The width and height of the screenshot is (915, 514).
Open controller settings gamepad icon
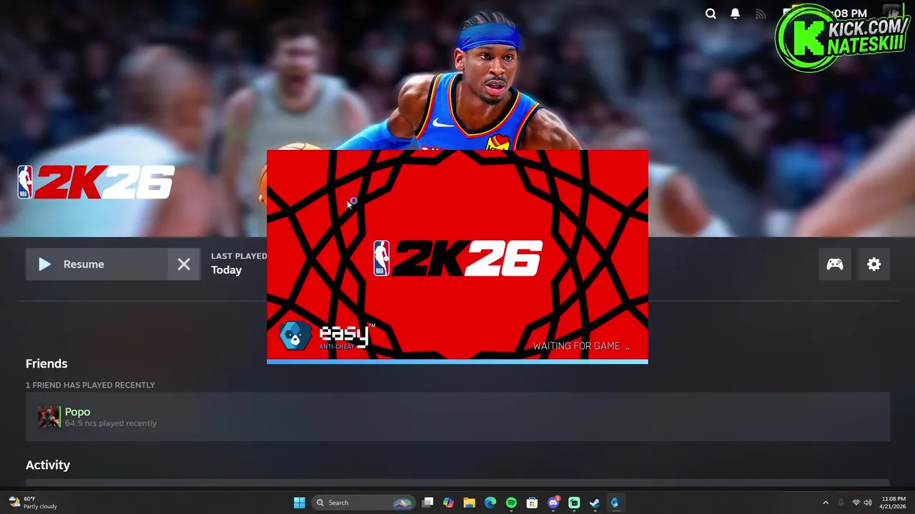[x=834, y=264]
